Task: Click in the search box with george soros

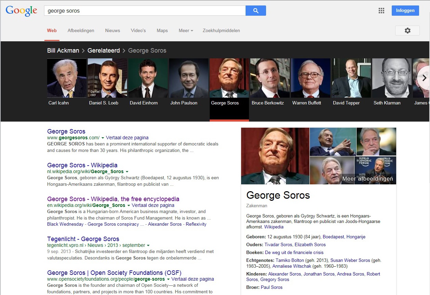Action: tap(145, 11)
